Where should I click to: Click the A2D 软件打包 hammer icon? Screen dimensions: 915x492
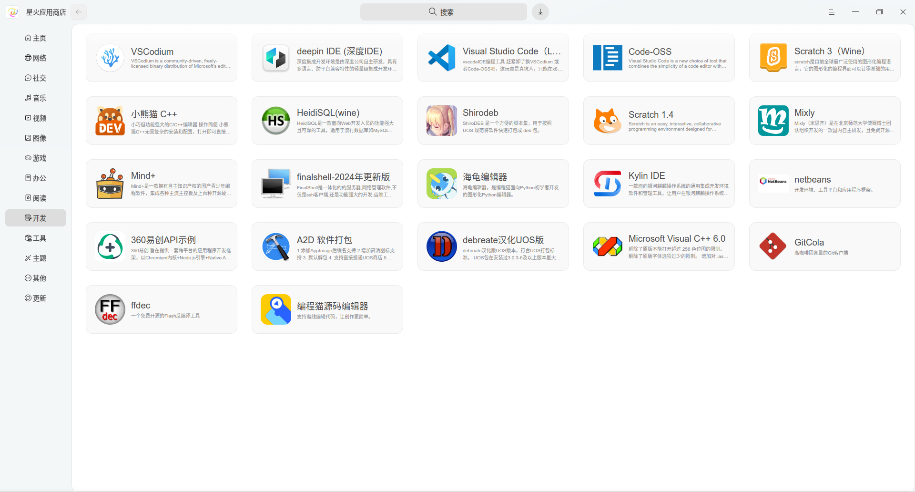coord(276,246)
